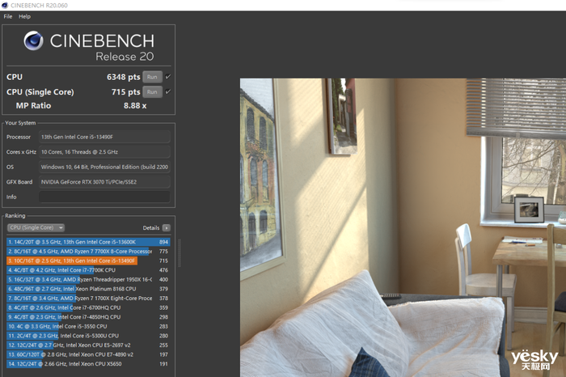Select ranking row Xeon E7-4890 v2
566x377 pixels.
coord(88,354)
